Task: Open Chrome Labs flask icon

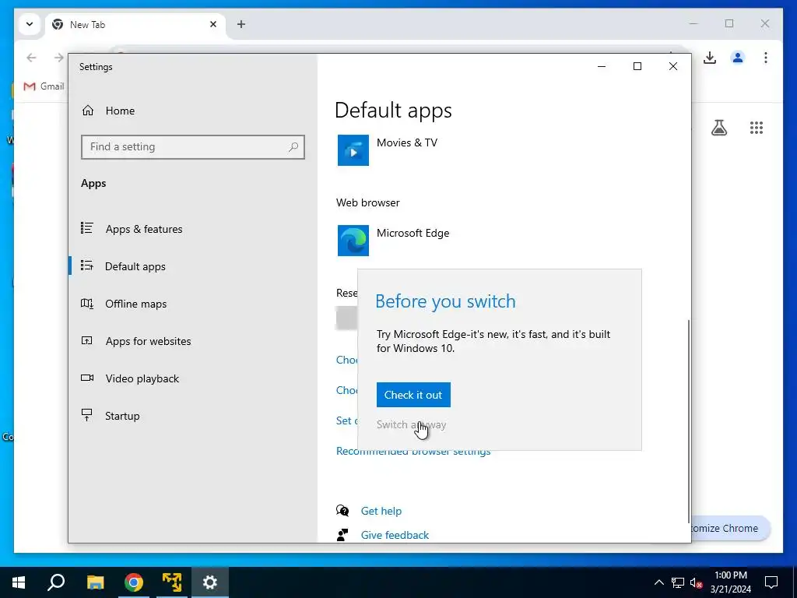Action: (x=718, y=128)
